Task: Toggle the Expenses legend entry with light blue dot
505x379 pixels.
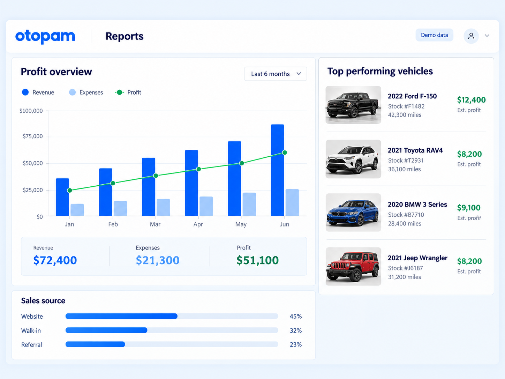Action: pos(86,92)
